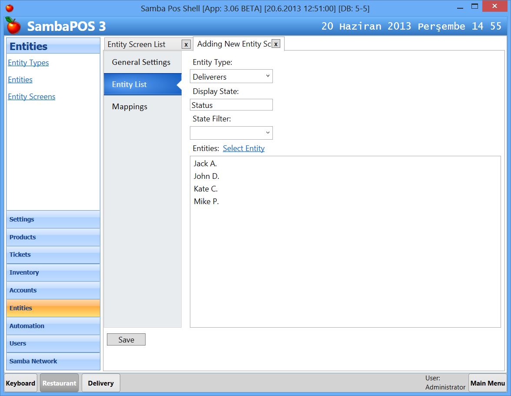
Task: Click the SambaPOS apple logo
Action: pos(13,26)
